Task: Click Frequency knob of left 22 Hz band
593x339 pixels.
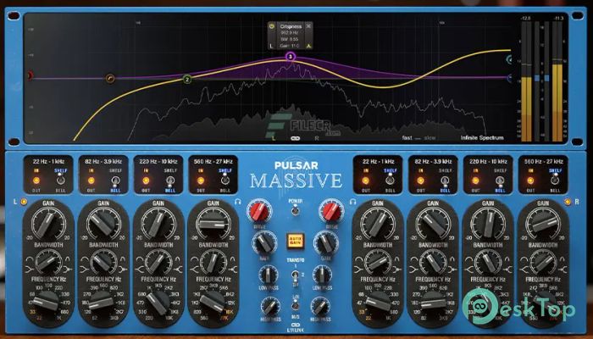Action: pos(47,303)
